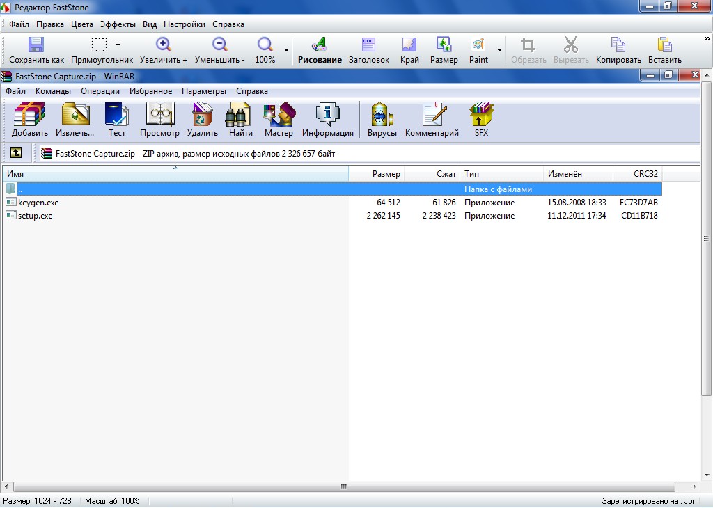Click the Zoom In magnifier icon

163,45
